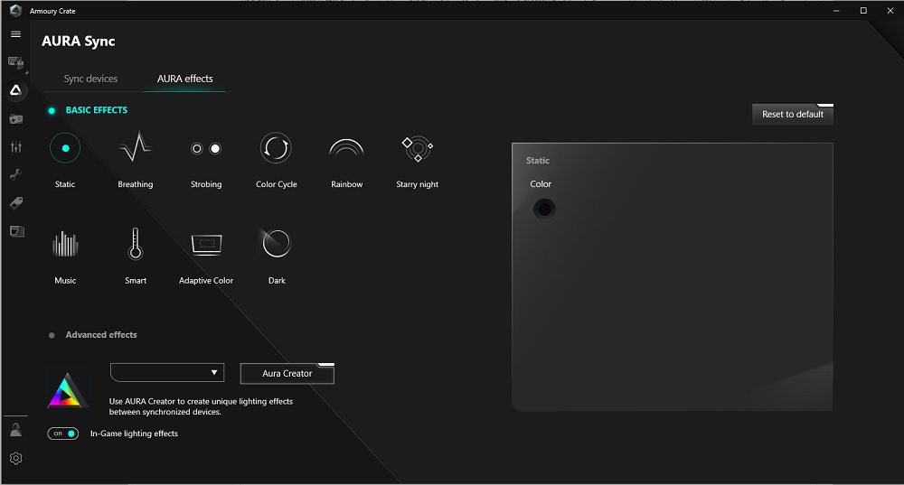Open the Static Color swatch picker
The image size is (904, 485).
(x=544, y=209)
